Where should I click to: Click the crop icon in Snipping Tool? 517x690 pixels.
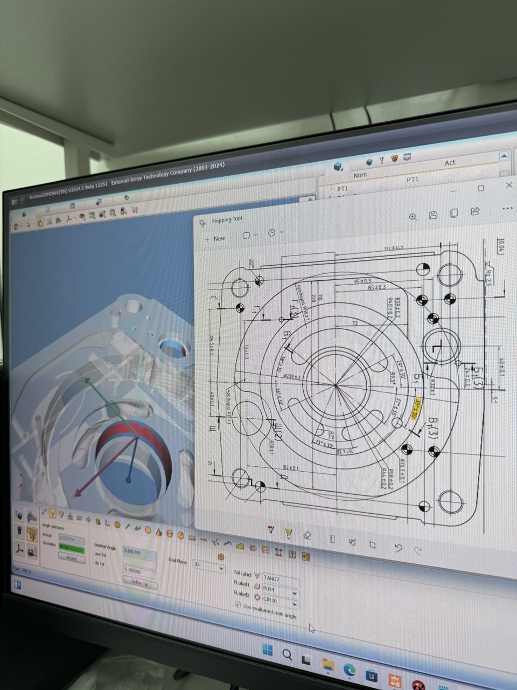click(372, 544)
